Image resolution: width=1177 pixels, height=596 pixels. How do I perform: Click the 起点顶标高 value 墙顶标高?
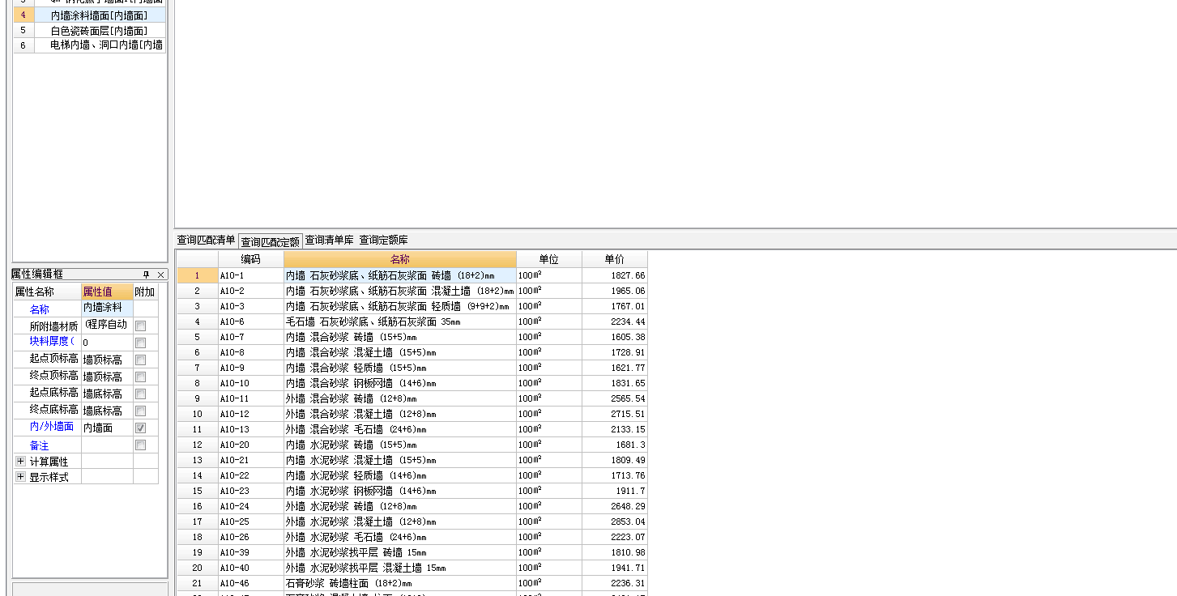coord(107,360)
